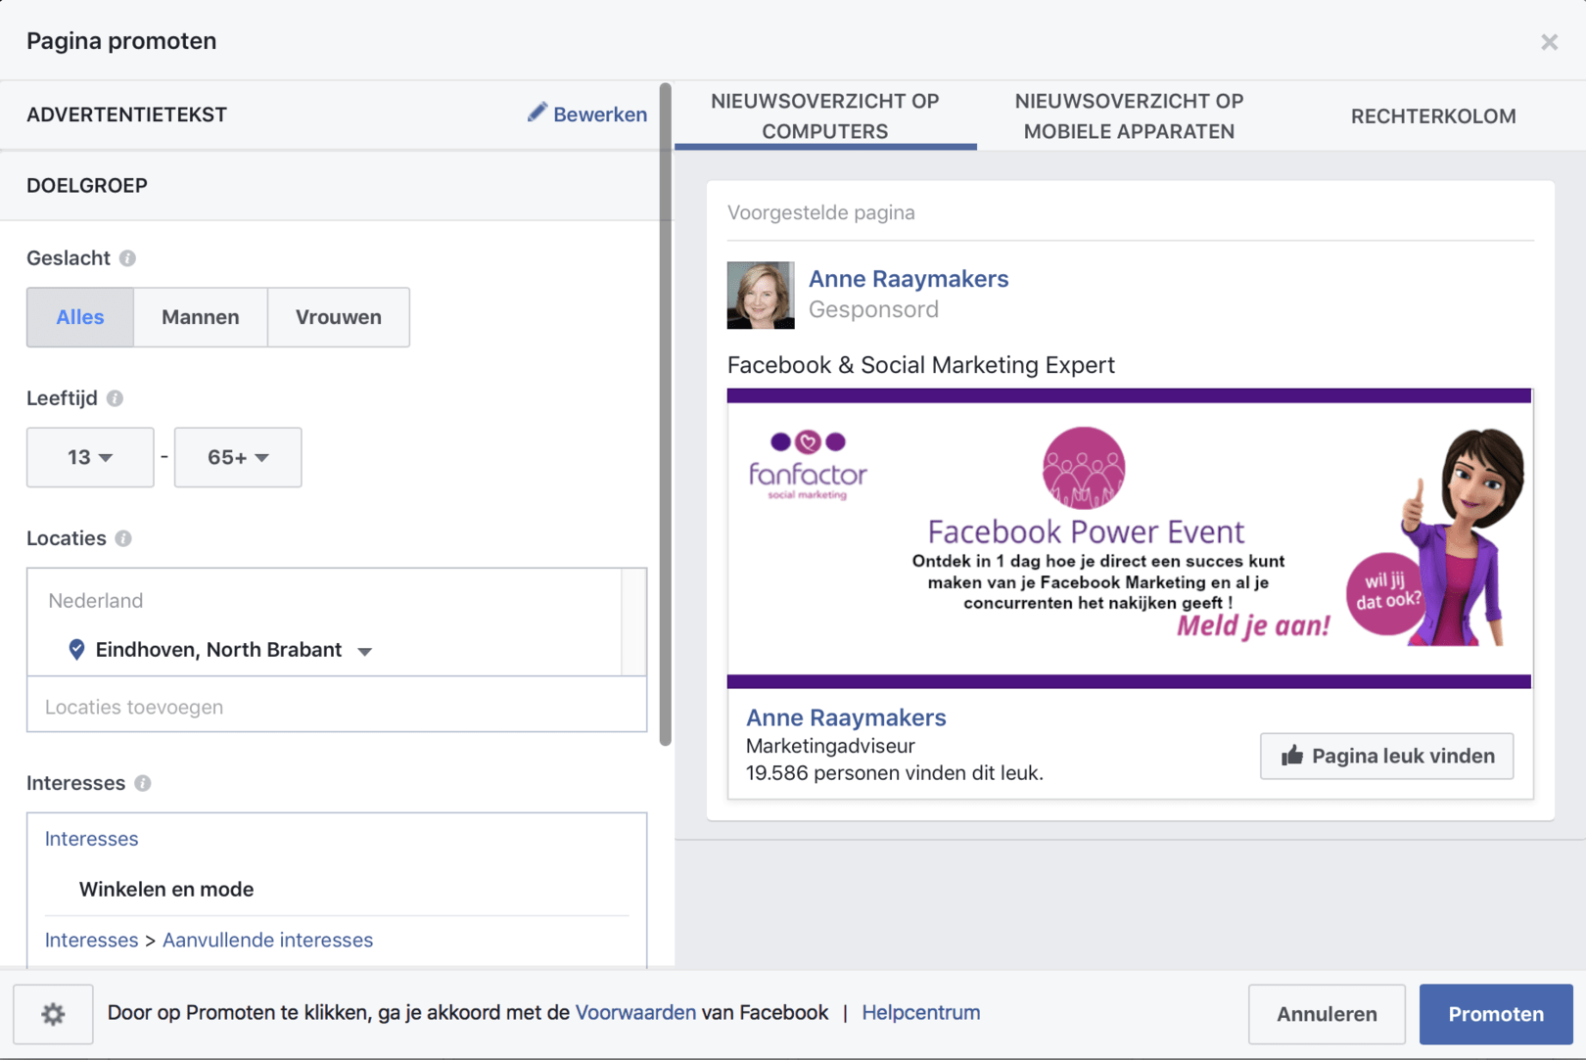Switch to Rechterkolom tab
1586x1060 pixels.
point(1433,115)
